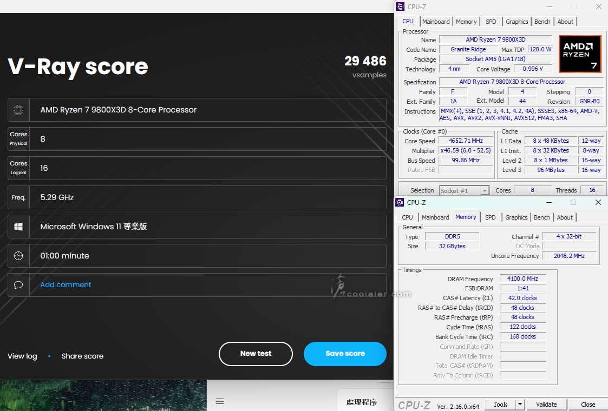This screenshot has width=608, height=411.
Task: Click the 處理程序 label at bottom of screen
Action: coord(361,402)
